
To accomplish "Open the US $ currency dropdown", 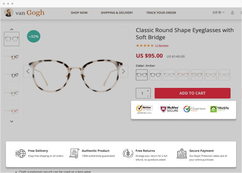I will (218, 12).
